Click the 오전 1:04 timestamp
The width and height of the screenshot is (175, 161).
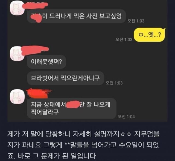(126, 117)
